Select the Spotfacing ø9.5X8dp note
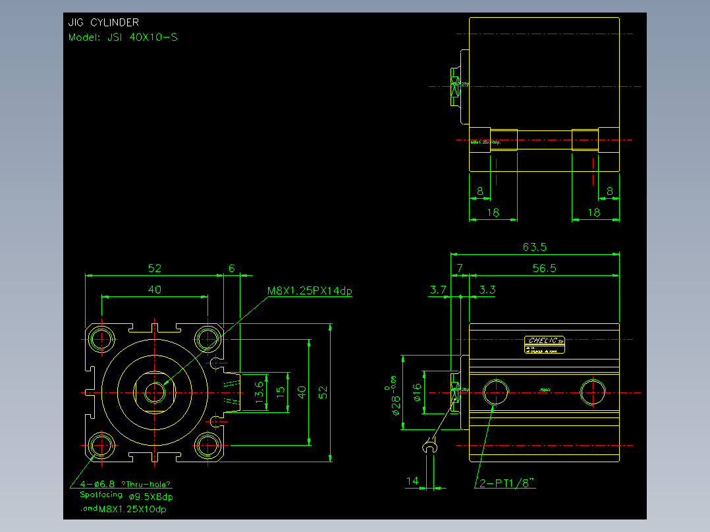The width and height of the screenshot is (710, 532). pyautogui.click(x=126, y=496)
